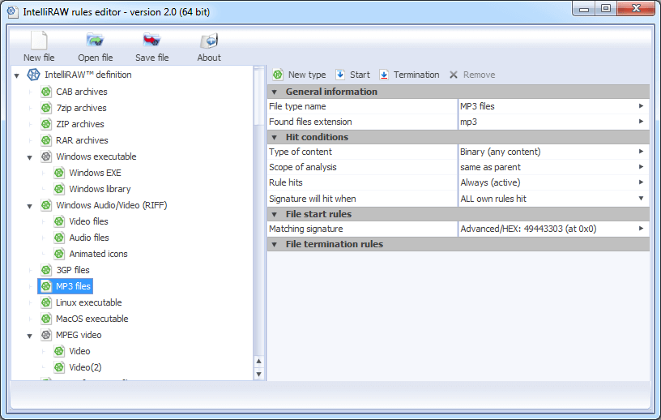Collapse the File termination rules section
Viewport: 661px width, 420px height.
[275, 244]
